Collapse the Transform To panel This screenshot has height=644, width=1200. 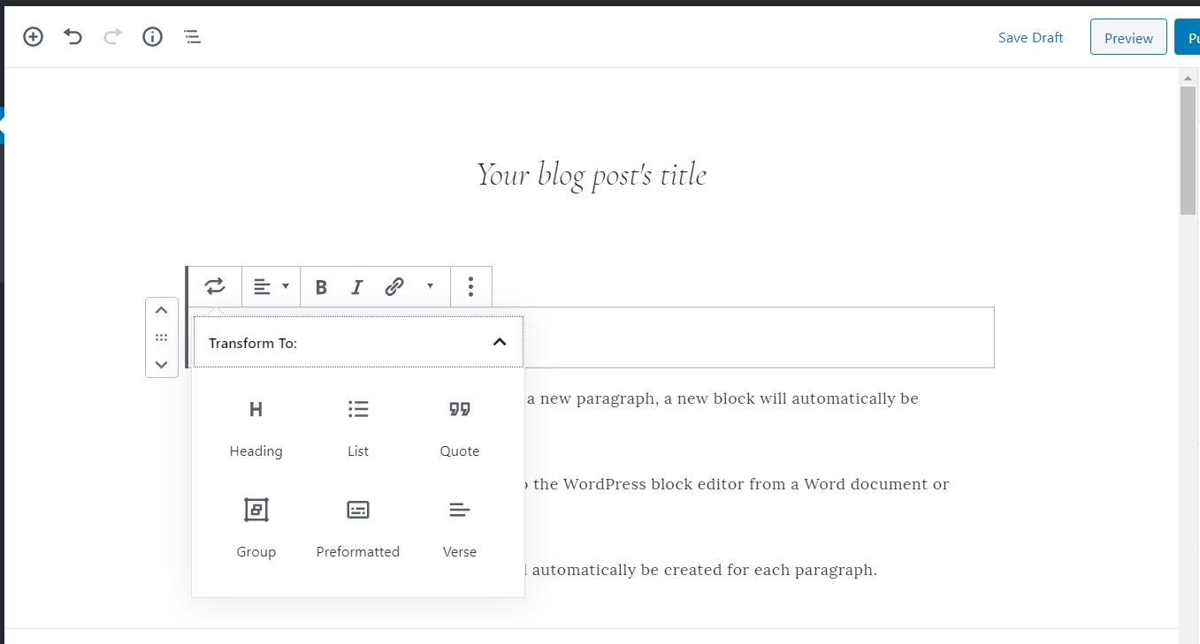tap(499, 342)
